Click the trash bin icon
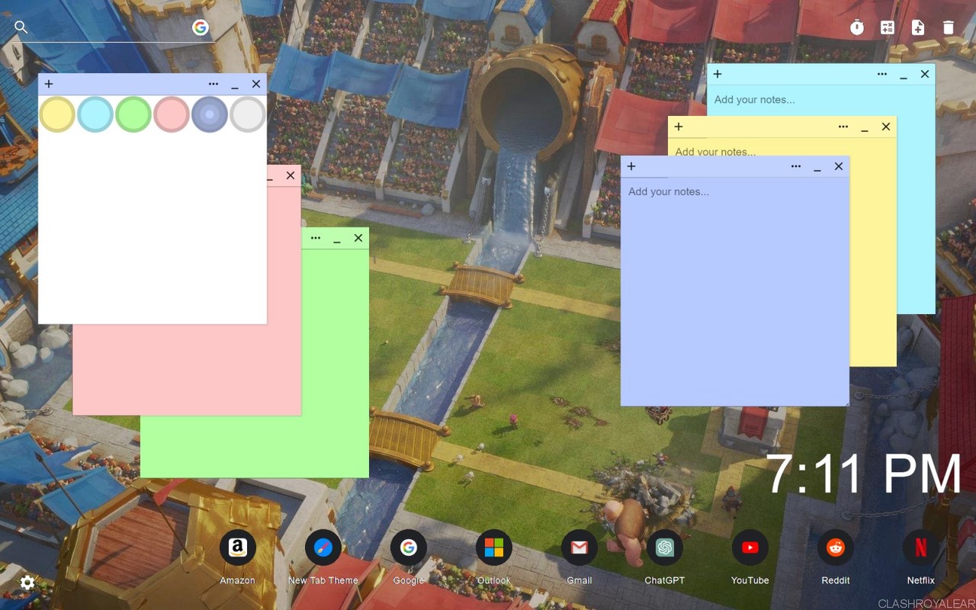The image size is (976, 610). coord(949,27)
